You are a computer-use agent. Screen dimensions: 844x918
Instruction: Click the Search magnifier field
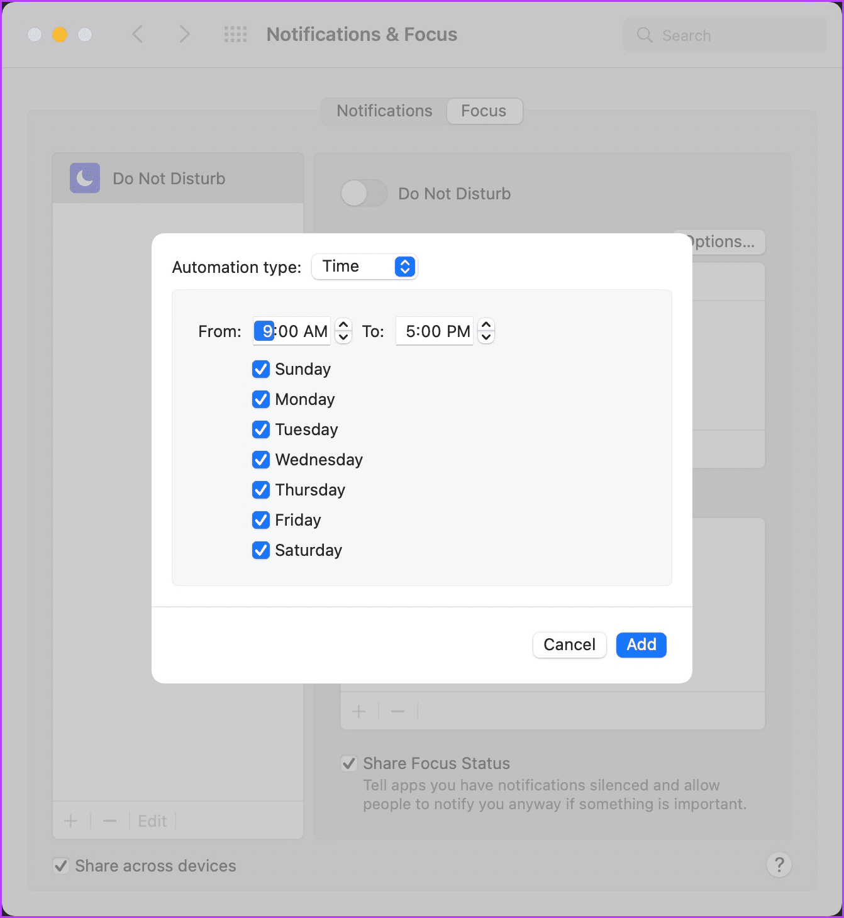pyautogui.click(x=725, y=35)
